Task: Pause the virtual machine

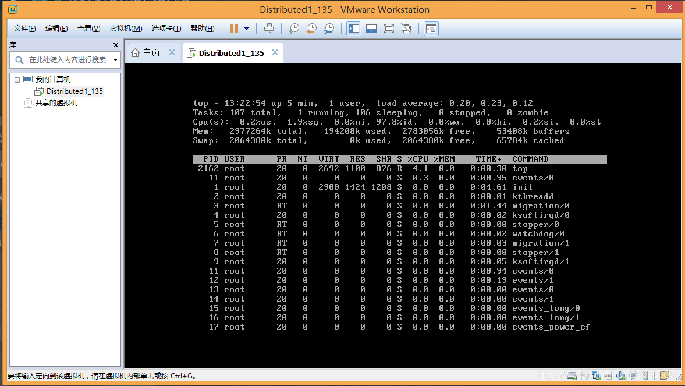Action: [x=234, y=29]
